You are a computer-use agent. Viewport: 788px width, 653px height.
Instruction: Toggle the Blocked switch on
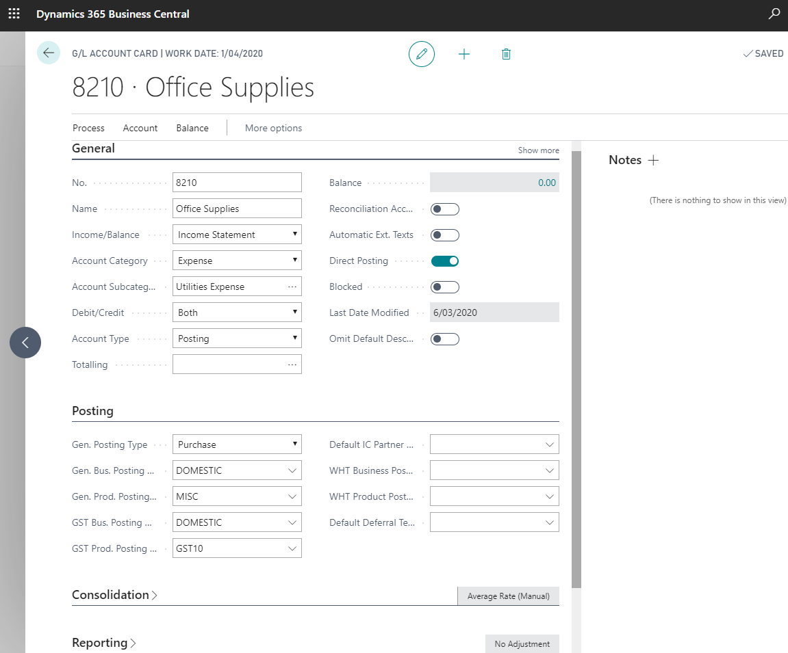click(x=444, y=287)
